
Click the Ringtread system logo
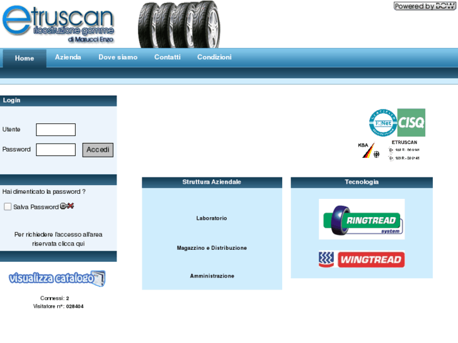point(362,219)
